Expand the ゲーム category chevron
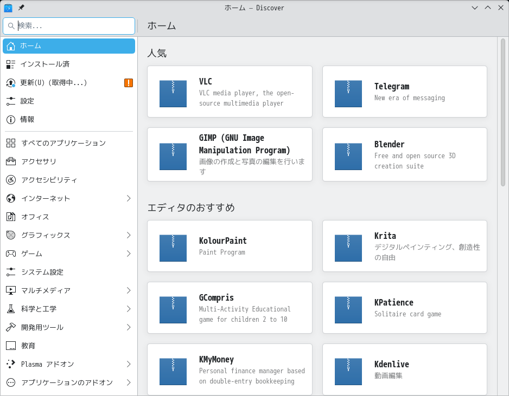 click(129, 254)
